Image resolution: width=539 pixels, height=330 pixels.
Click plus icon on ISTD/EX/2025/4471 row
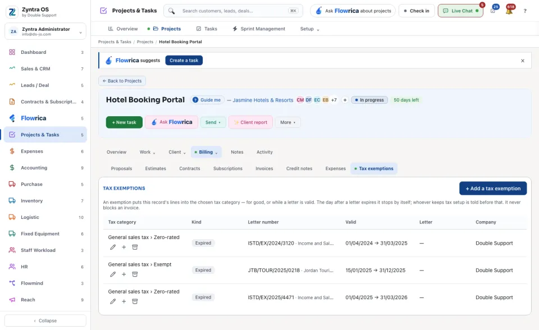pyautogui.click(x=124, y=301)
